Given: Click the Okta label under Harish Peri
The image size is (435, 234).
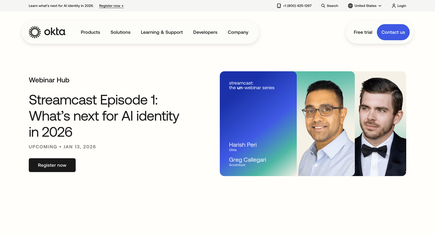Looking at the screenshot, I should [x=233, y=150].
